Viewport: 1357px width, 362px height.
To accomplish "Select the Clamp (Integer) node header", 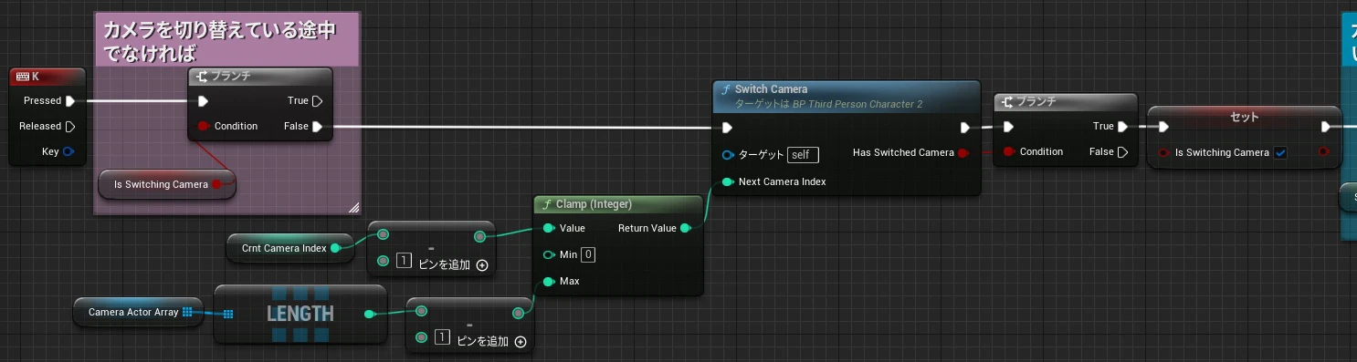I will point(618,204).
